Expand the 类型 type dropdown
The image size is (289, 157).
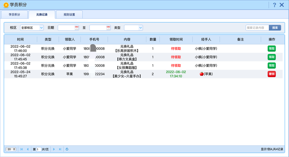(x=134, y=28)
